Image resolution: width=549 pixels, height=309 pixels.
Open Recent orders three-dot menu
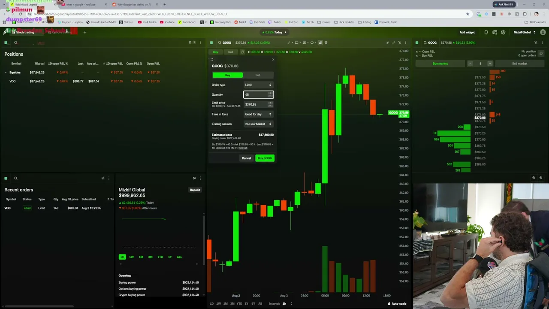(x=109, y=178)
